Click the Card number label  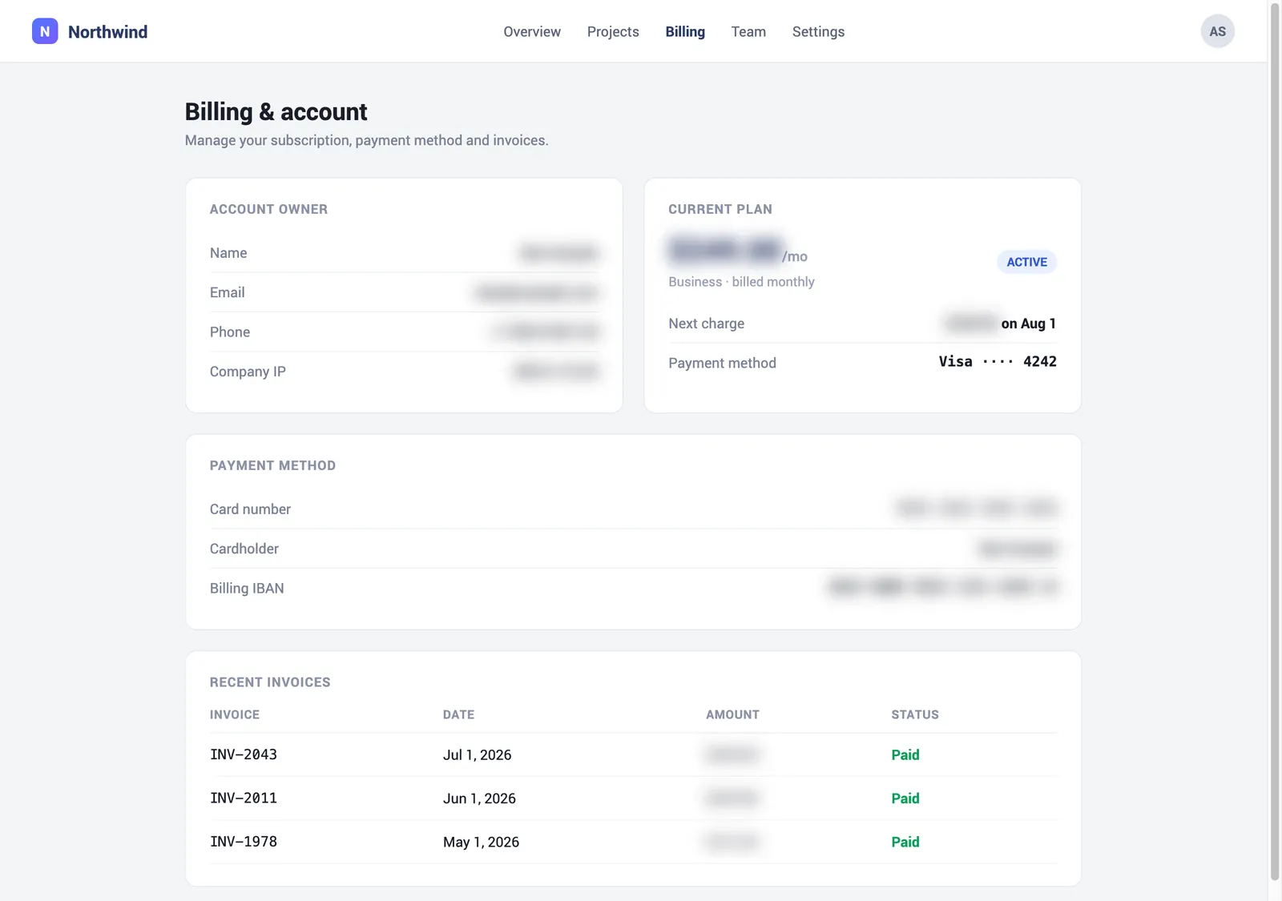[250, 509]
